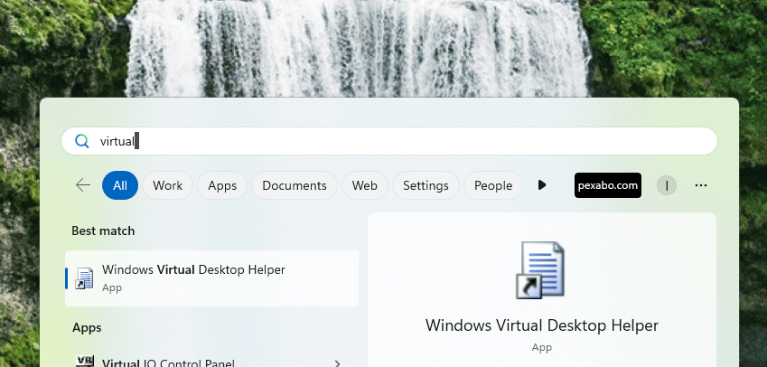Expand Virtual IO Control Panel chevron
Viewport: 767px width, 367px height.
coord(337,363)
